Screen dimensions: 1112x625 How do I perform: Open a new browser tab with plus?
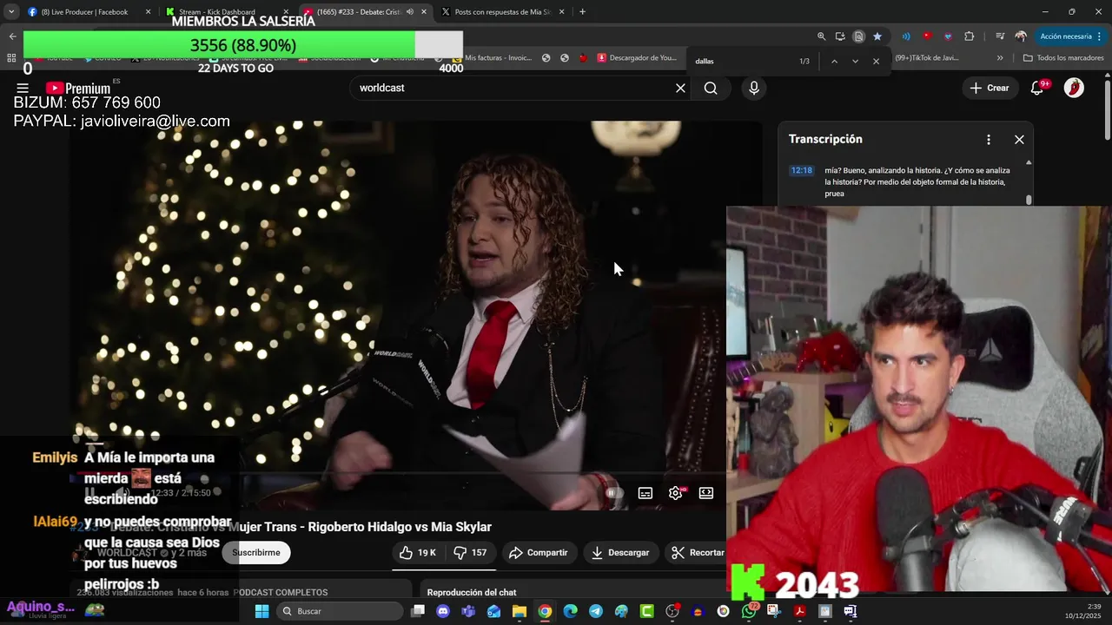pyautogui.click(x=582, y=12)
